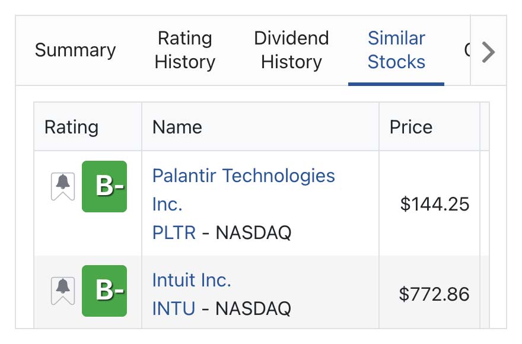
Task: Click the partially hidden tab after Similar Stocks
Action: tap(467, 50)
